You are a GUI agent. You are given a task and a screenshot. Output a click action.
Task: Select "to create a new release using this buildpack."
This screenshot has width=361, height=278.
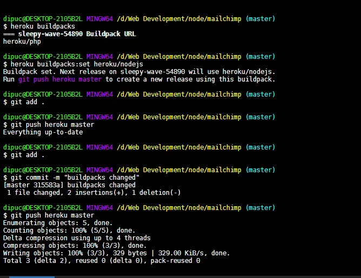(190, 79)
